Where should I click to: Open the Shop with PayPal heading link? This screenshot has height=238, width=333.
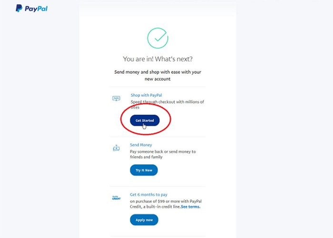(x=147, y=95)
